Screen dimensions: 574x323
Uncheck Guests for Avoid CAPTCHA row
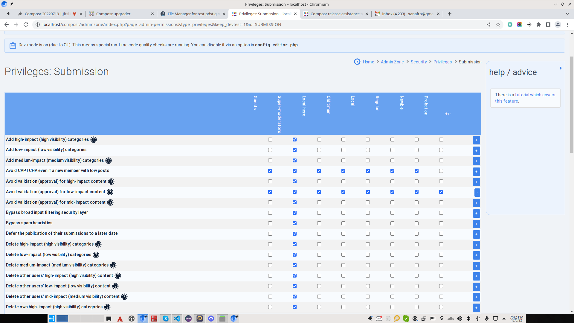click(x=270, y=171)
